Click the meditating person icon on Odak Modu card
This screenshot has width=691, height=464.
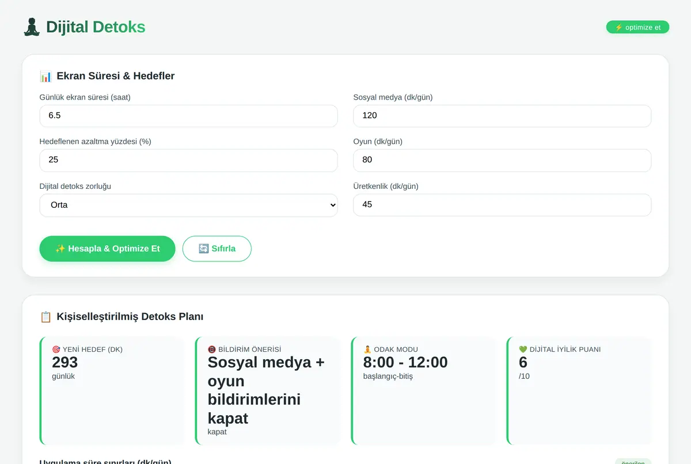coord(367,349)
